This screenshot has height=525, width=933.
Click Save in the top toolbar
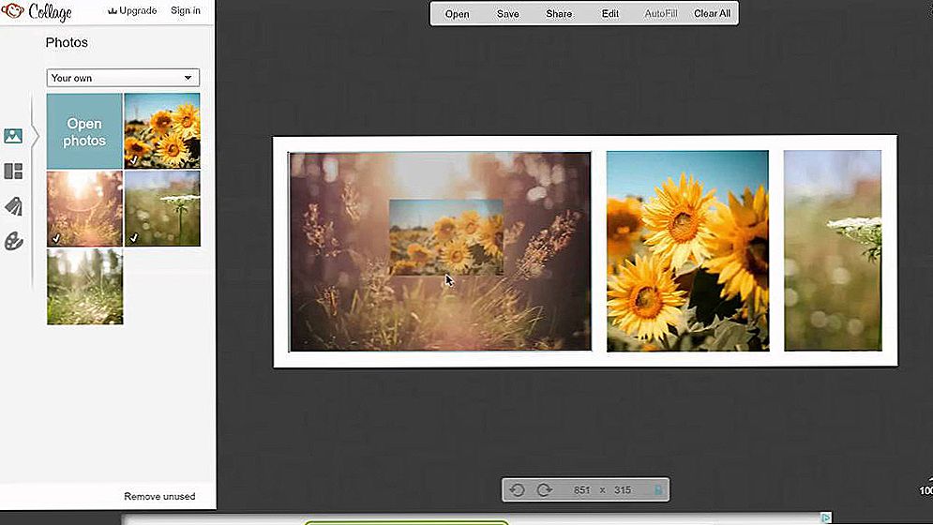(x=507, y=14)
